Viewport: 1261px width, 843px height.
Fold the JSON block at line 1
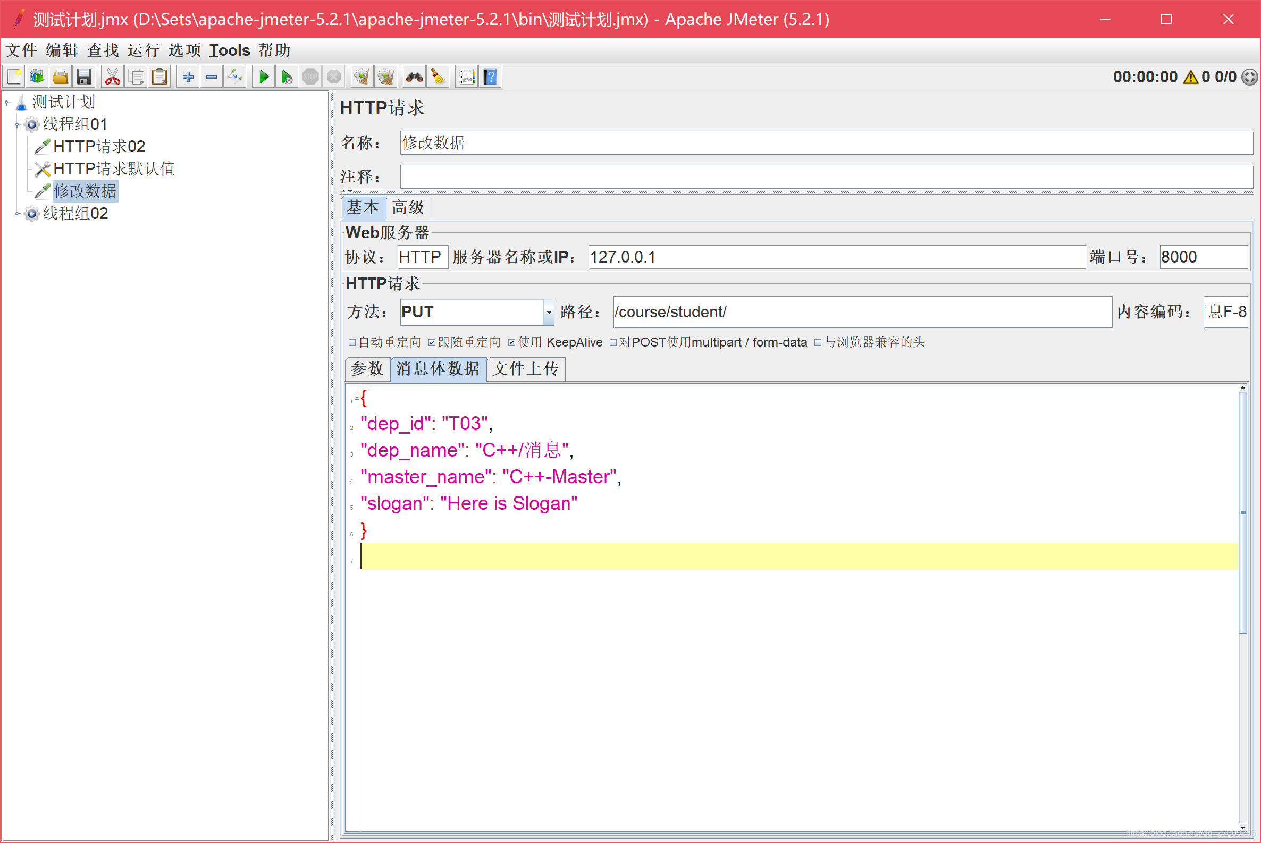[357, 397]
